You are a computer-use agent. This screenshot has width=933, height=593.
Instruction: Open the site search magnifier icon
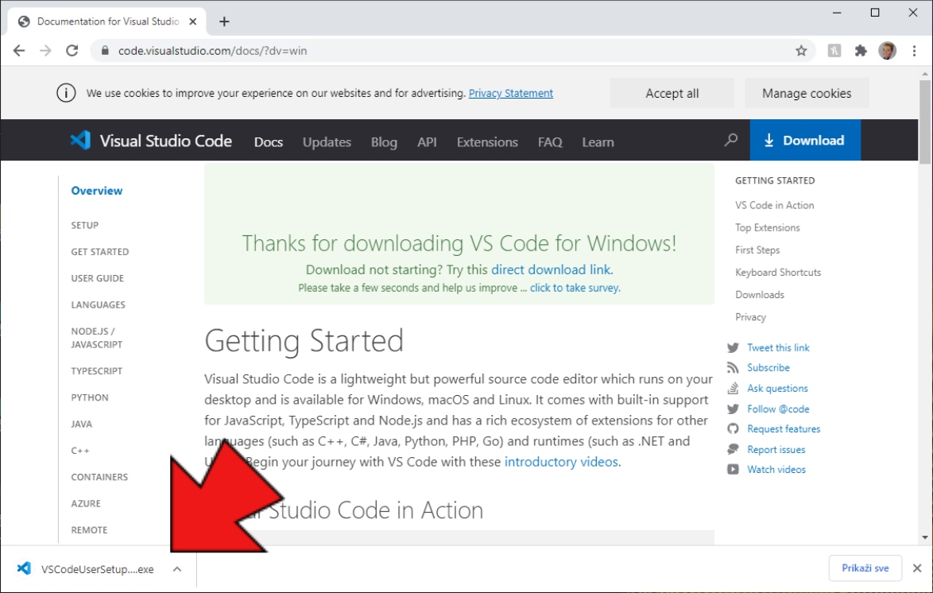click(730, 141)
